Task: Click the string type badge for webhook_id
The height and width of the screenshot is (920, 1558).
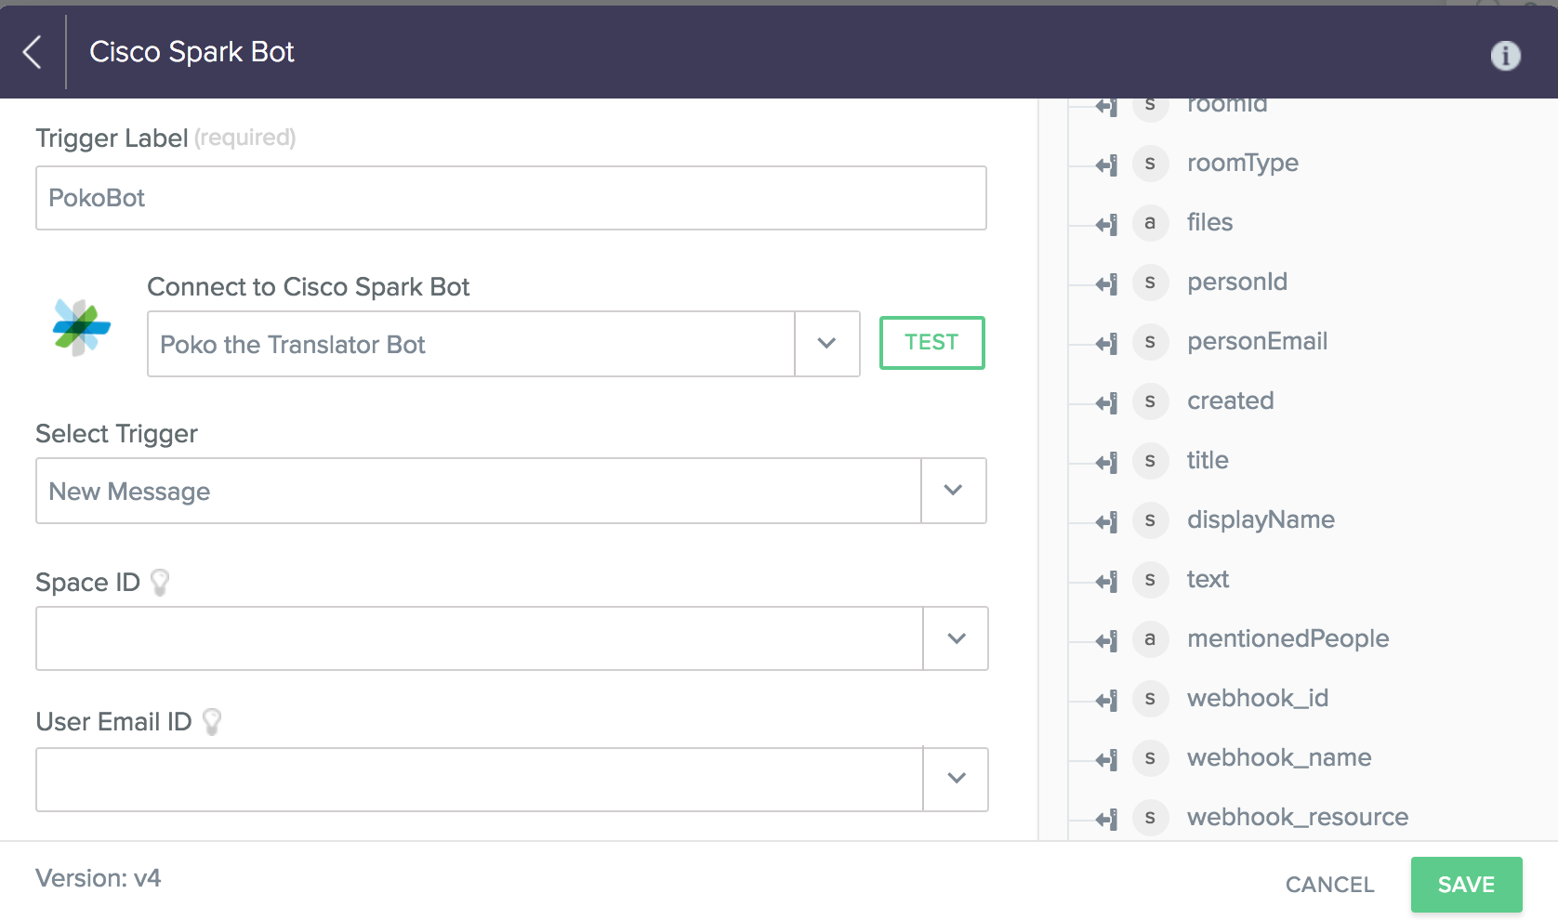Action: (x=1150, y=699)
